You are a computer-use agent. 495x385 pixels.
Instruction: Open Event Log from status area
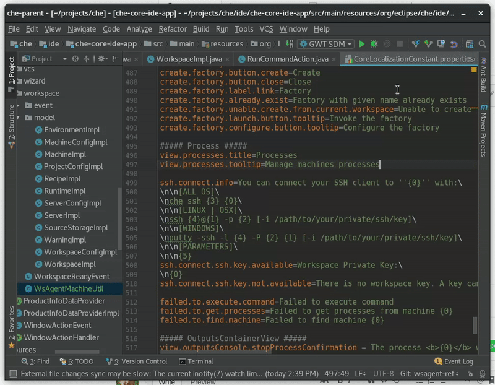tap(454, 361)
